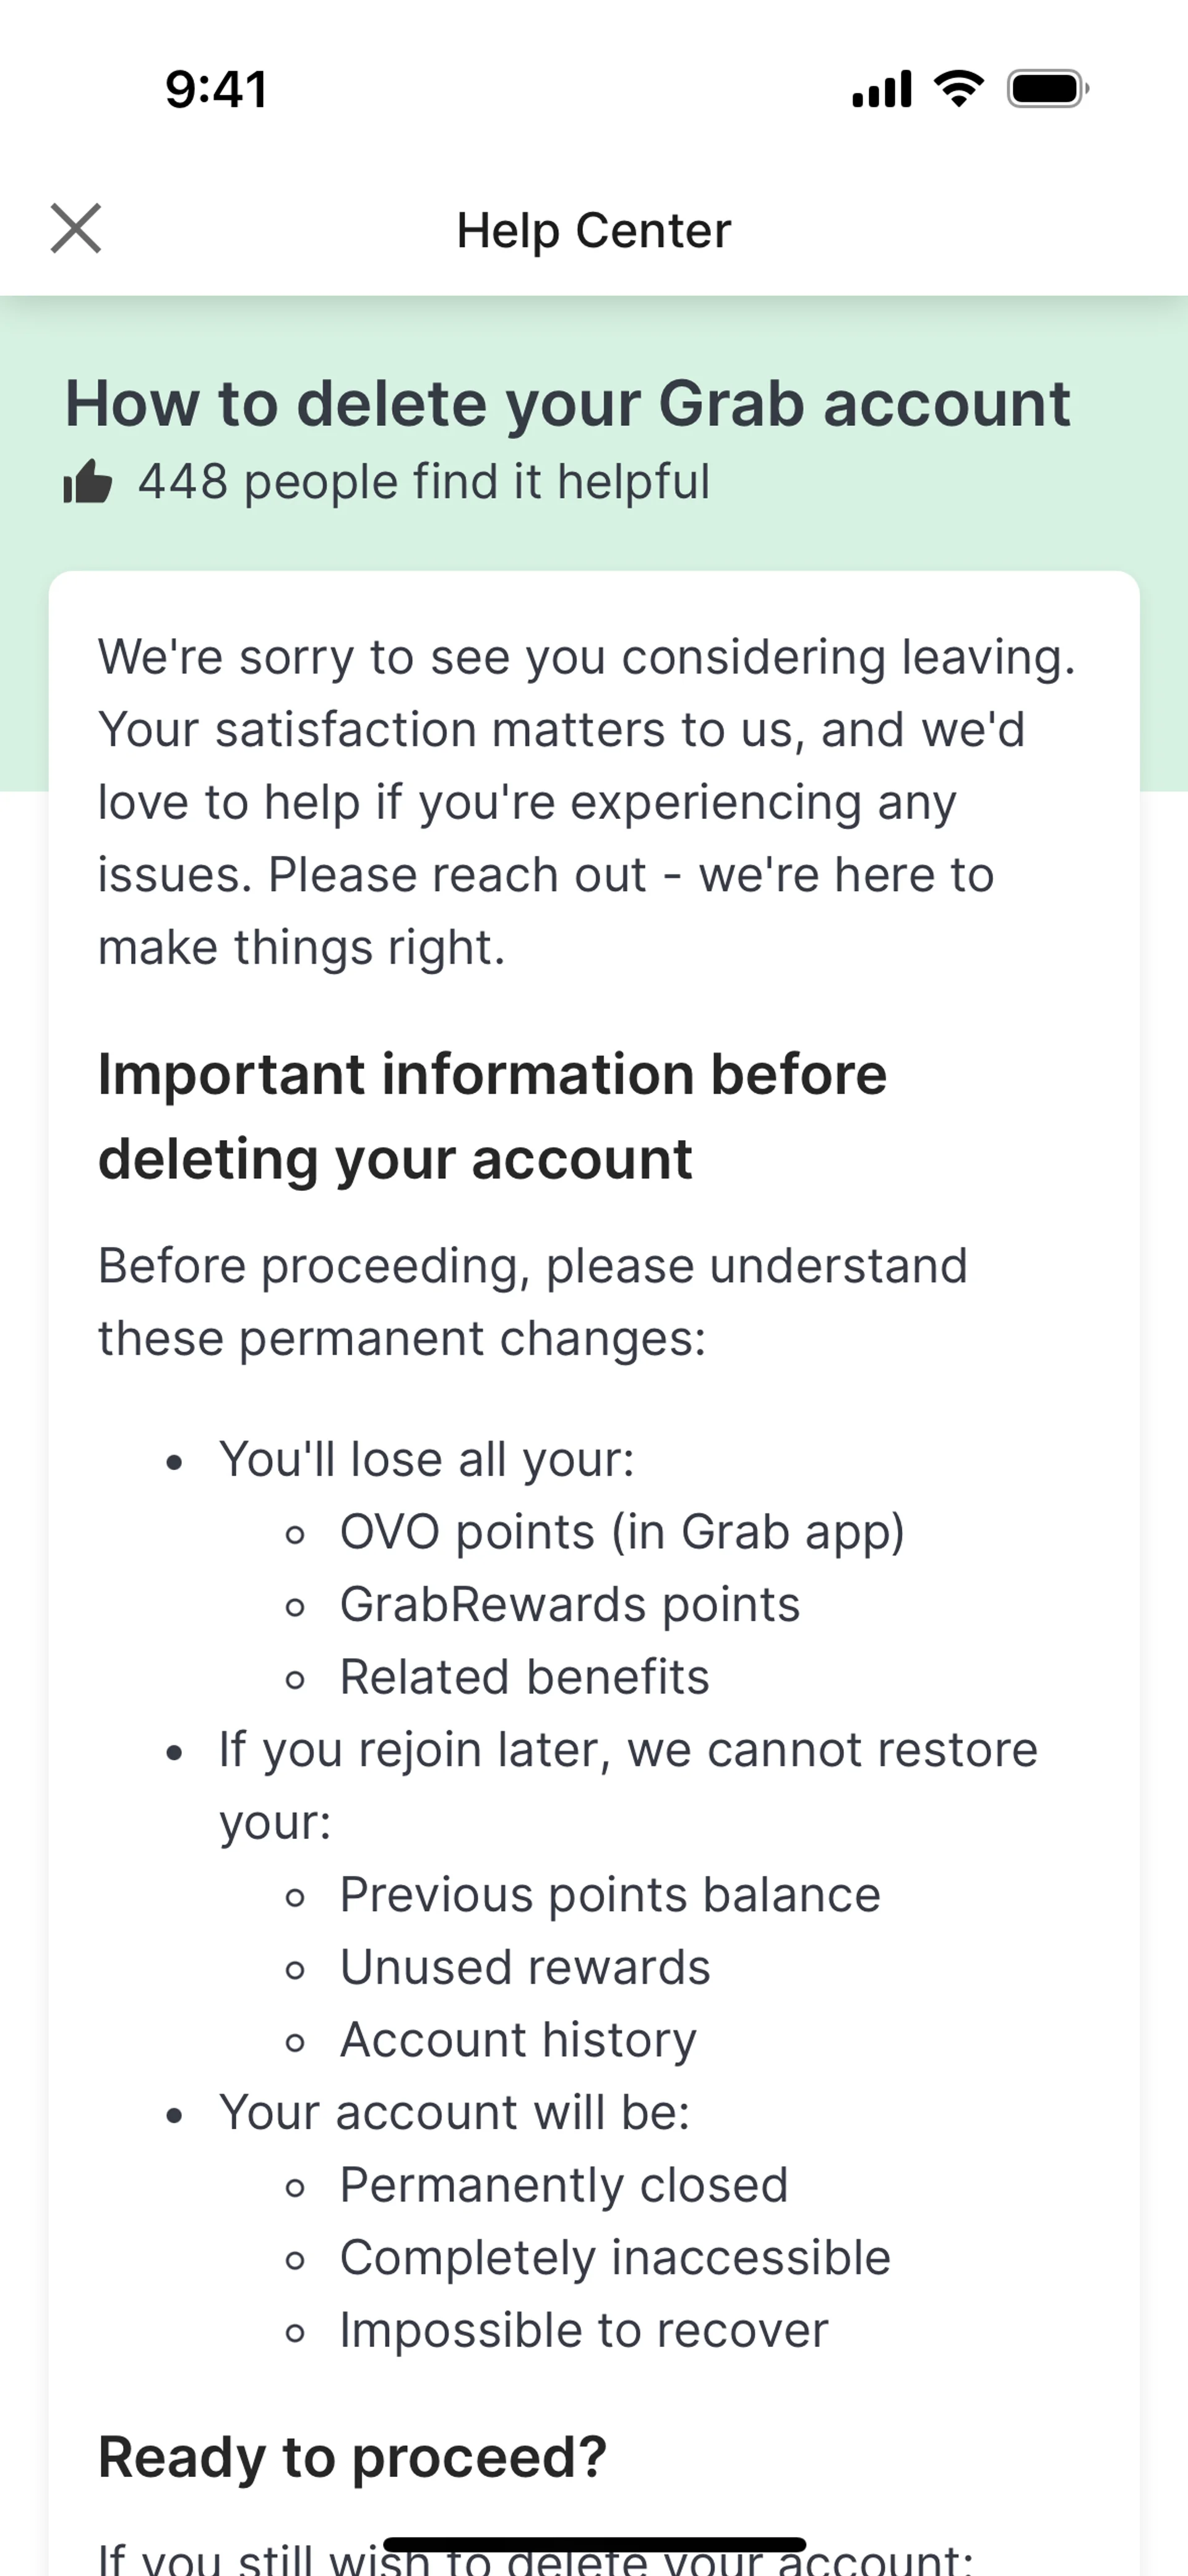Select the "Related benefits" list item

tap(524, 1677)
